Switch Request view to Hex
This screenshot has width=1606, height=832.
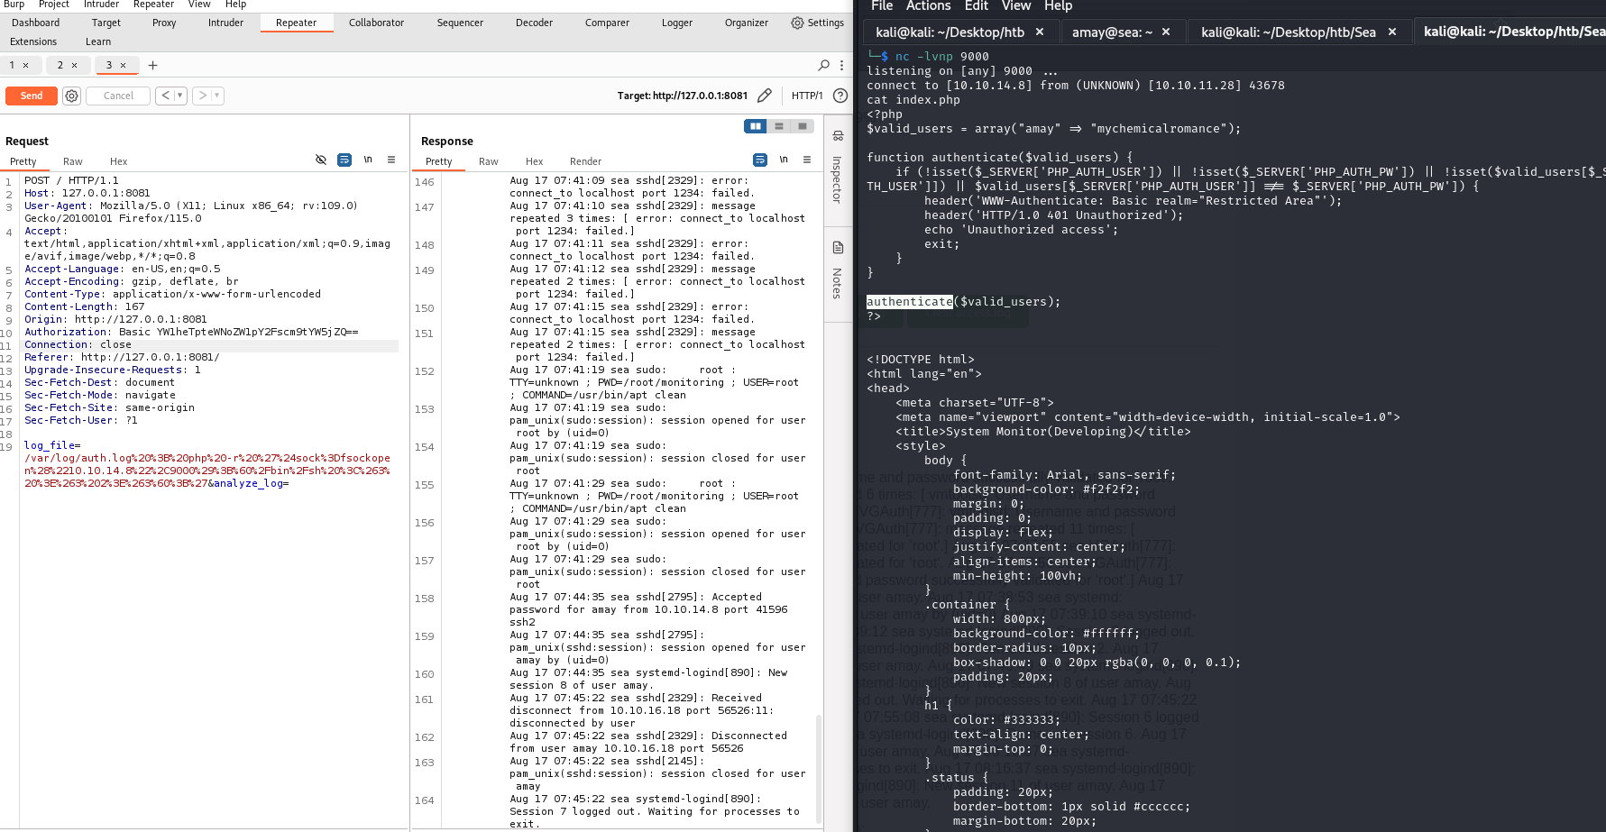point(118,161)
